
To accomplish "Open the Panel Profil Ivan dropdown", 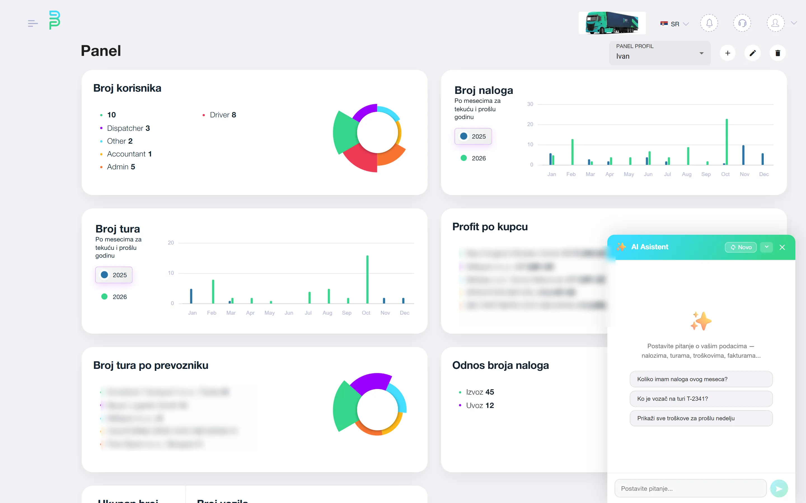I will coord(659,53).
